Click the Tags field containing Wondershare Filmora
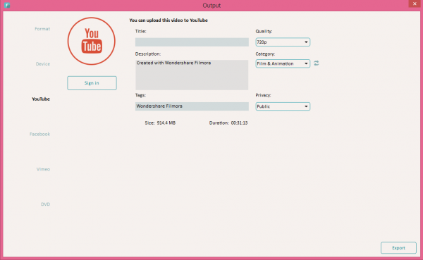This screenshot has width=423, height=260. (192, 106)
